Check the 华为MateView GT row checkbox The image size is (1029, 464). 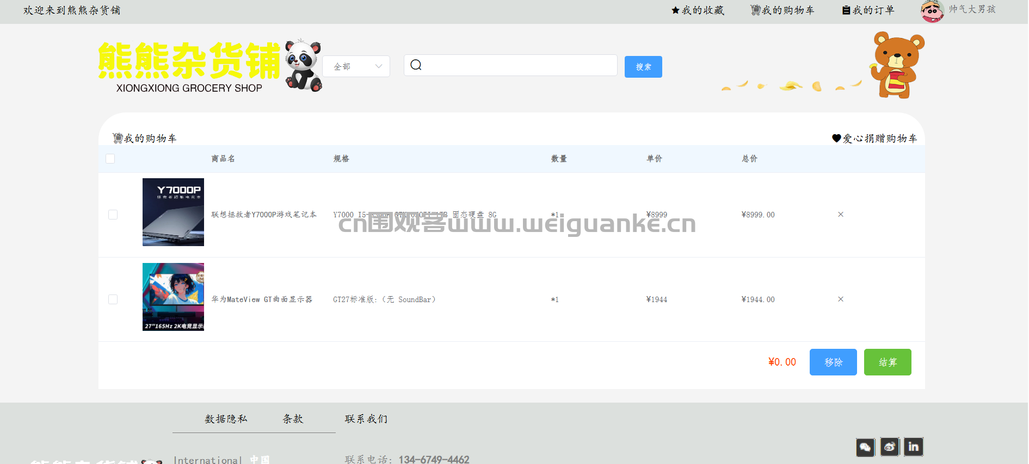point(113,299)
